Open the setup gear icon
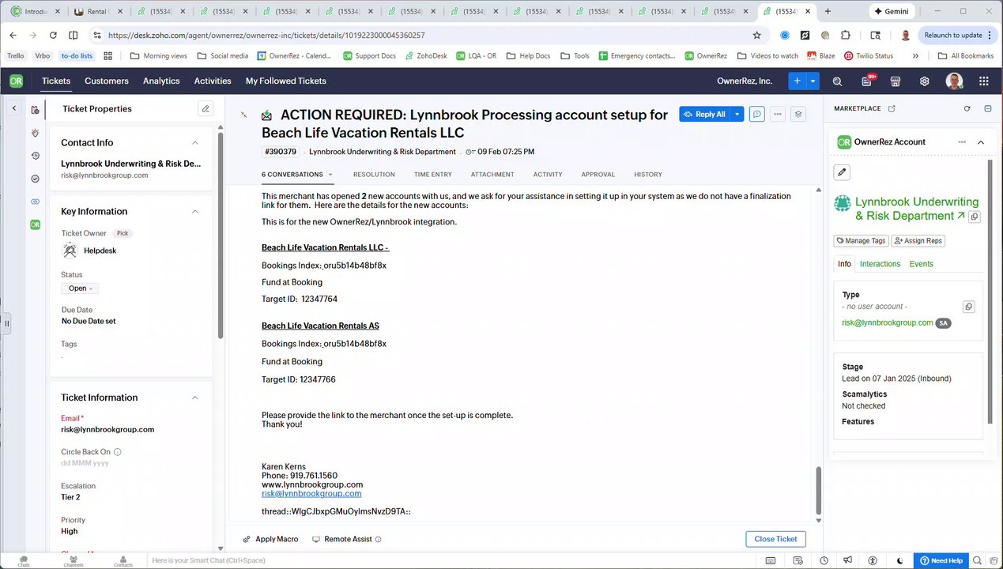Screen dimensions: 1003x569 click(924, 81)
